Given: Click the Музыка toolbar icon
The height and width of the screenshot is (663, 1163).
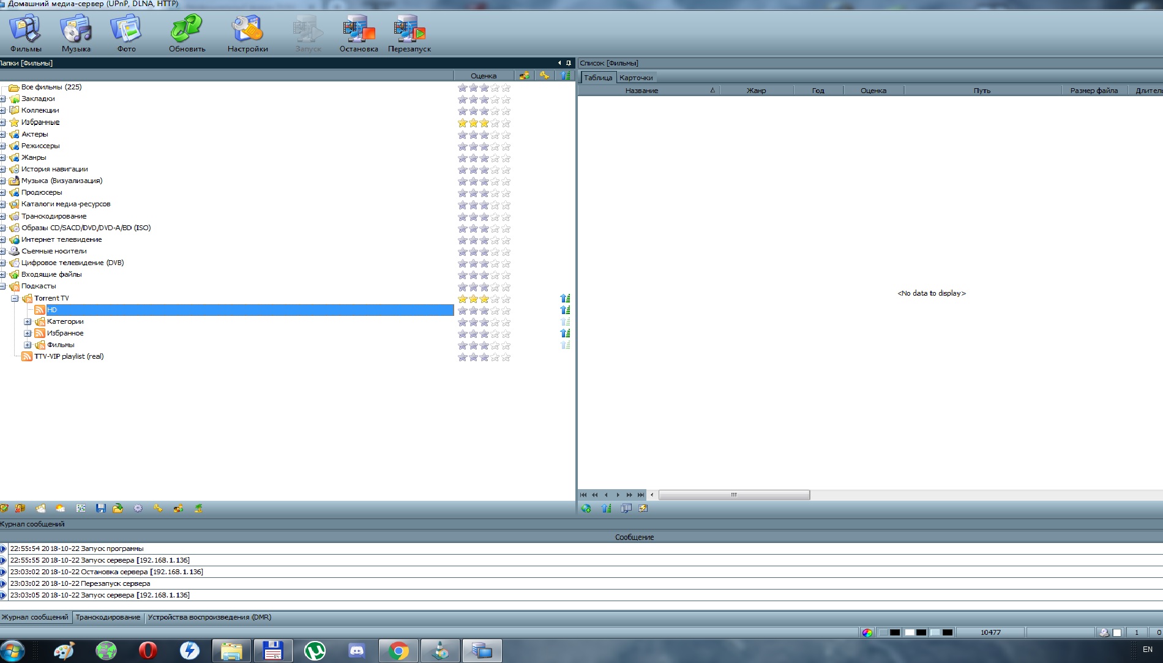Looking at the screenshot, I should [x=76, y=33].
